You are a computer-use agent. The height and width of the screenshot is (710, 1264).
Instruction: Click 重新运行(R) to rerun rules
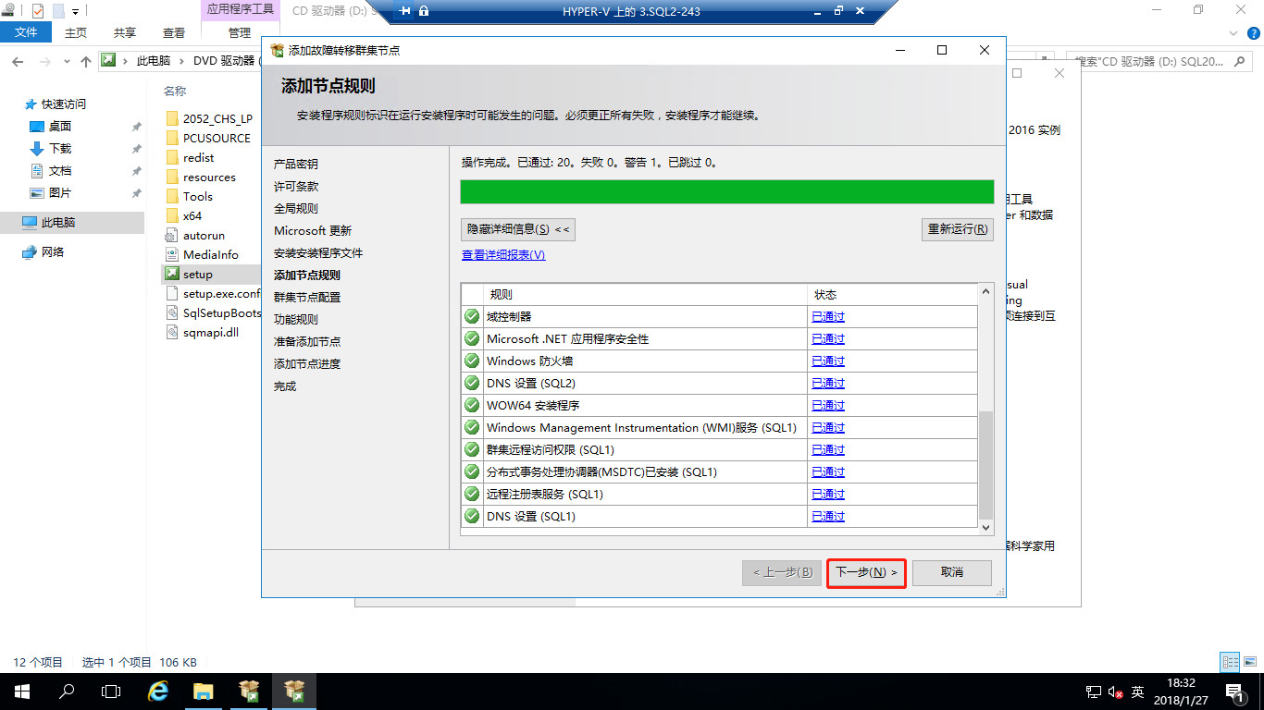tap(958, 229)
